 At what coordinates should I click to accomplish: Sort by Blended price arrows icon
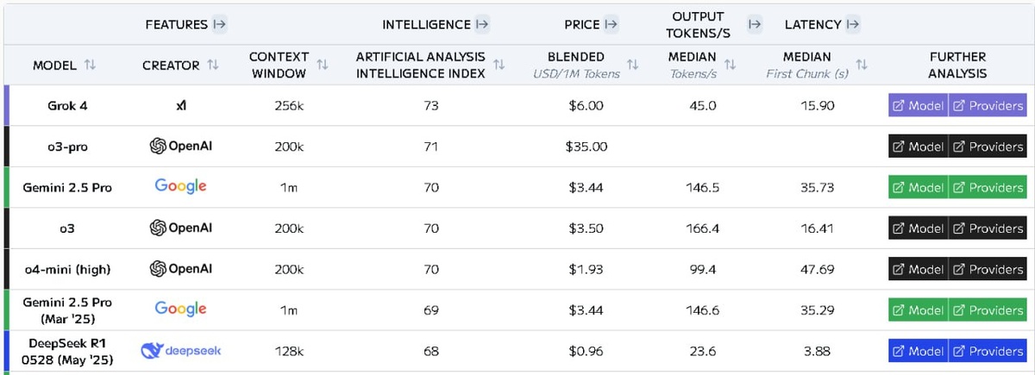coord(632,65)
